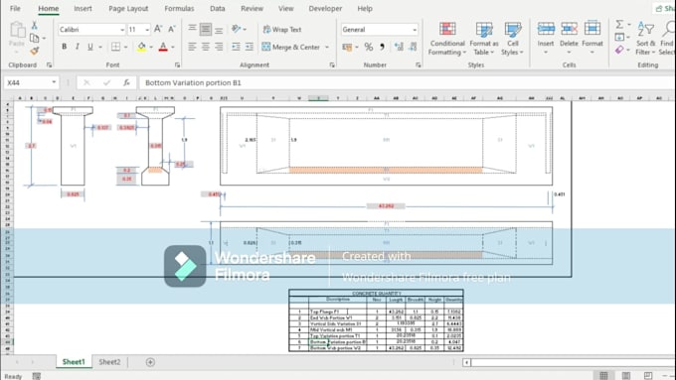
Task: Apply Comma Style format
Action: click(382, 47)
